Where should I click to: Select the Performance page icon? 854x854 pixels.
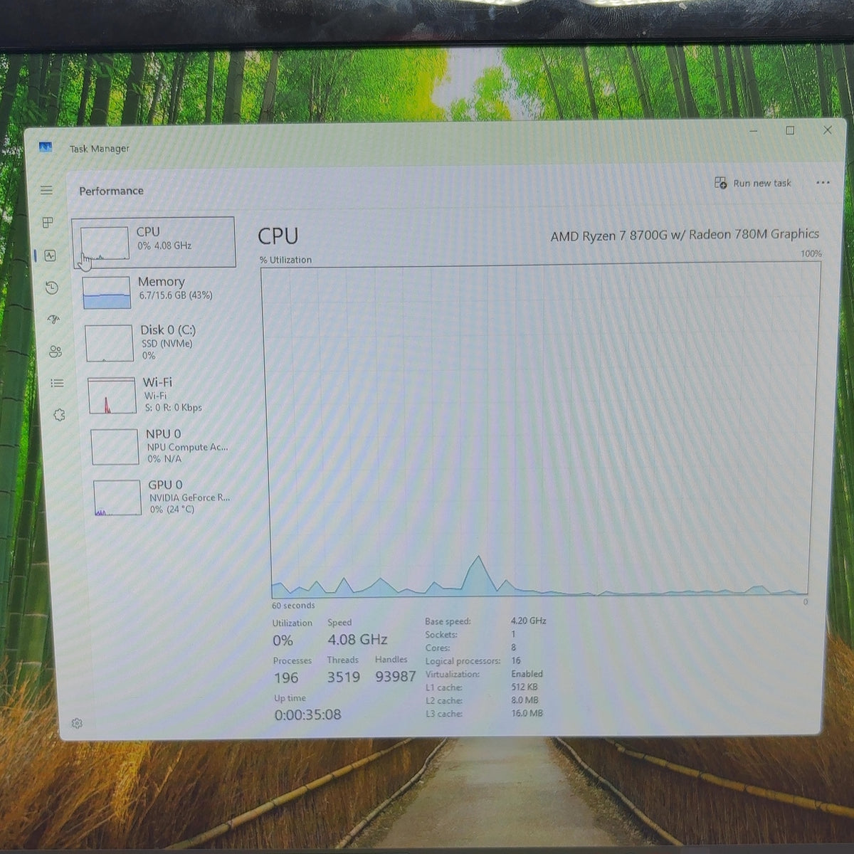click(x=50, y=255)
